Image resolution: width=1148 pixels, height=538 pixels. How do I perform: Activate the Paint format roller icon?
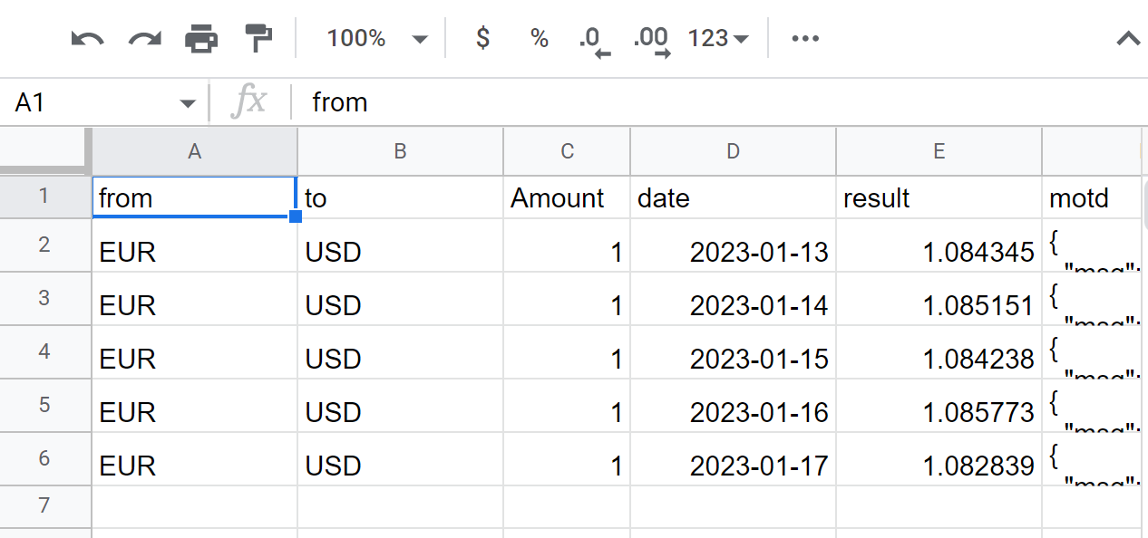click(x=258, y=38)
